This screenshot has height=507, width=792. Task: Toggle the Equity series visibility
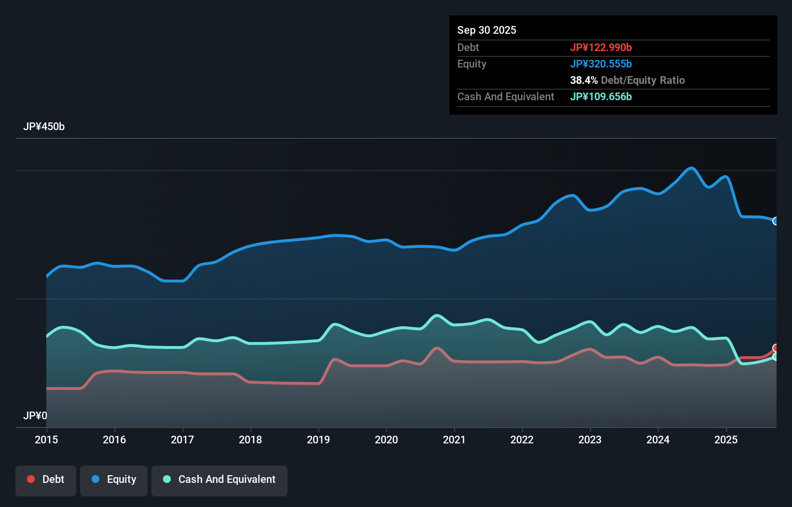pos(113,480)
